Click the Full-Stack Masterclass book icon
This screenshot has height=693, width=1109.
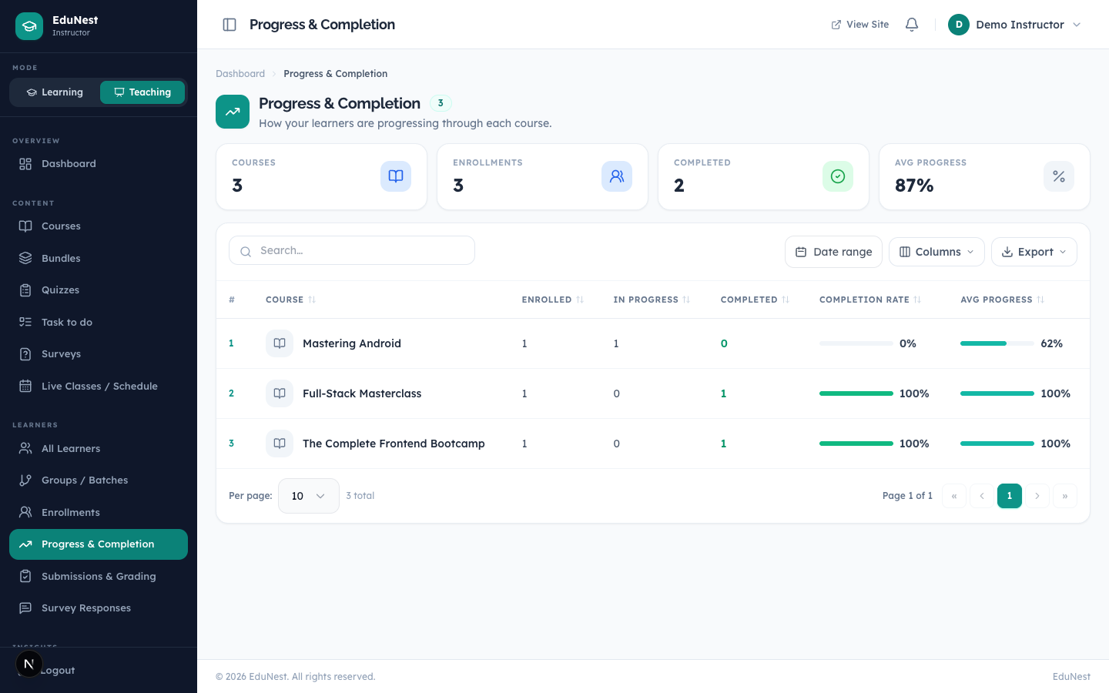tap(280, 393)
